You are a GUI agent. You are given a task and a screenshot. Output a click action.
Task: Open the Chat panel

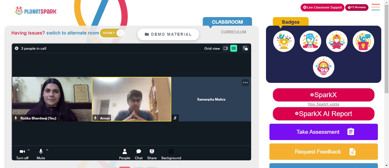[139, 154]
